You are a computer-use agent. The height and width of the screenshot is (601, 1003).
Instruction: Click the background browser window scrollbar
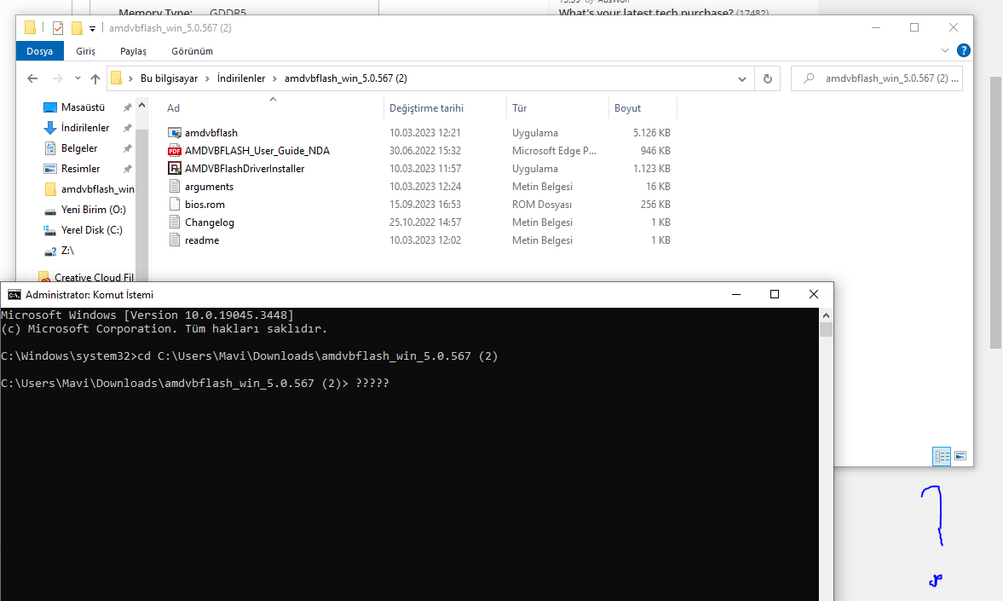[x=996, y=212]
